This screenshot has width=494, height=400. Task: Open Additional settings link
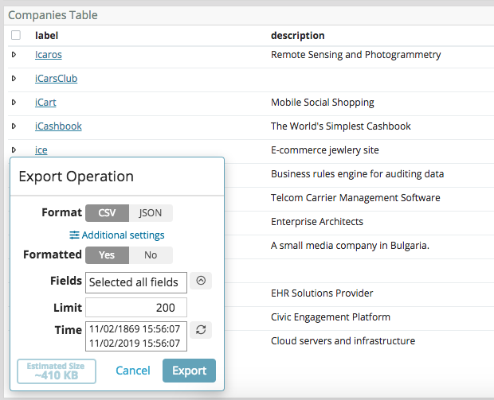pyautogui.click(x=116, y=235)
